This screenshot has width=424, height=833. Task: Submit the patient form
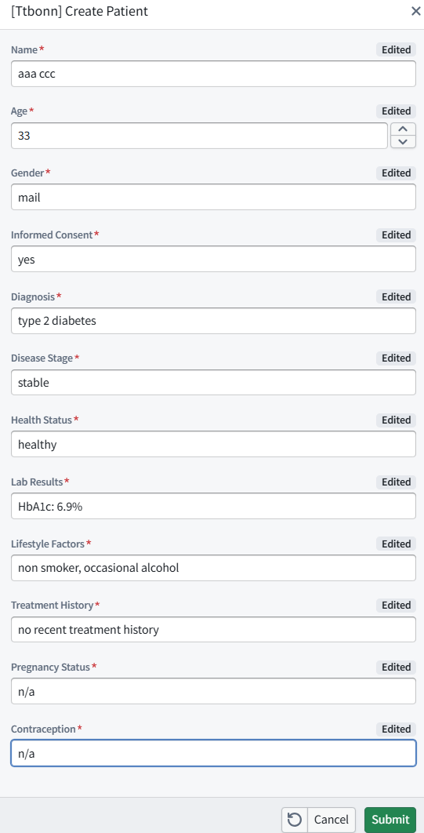390,819
